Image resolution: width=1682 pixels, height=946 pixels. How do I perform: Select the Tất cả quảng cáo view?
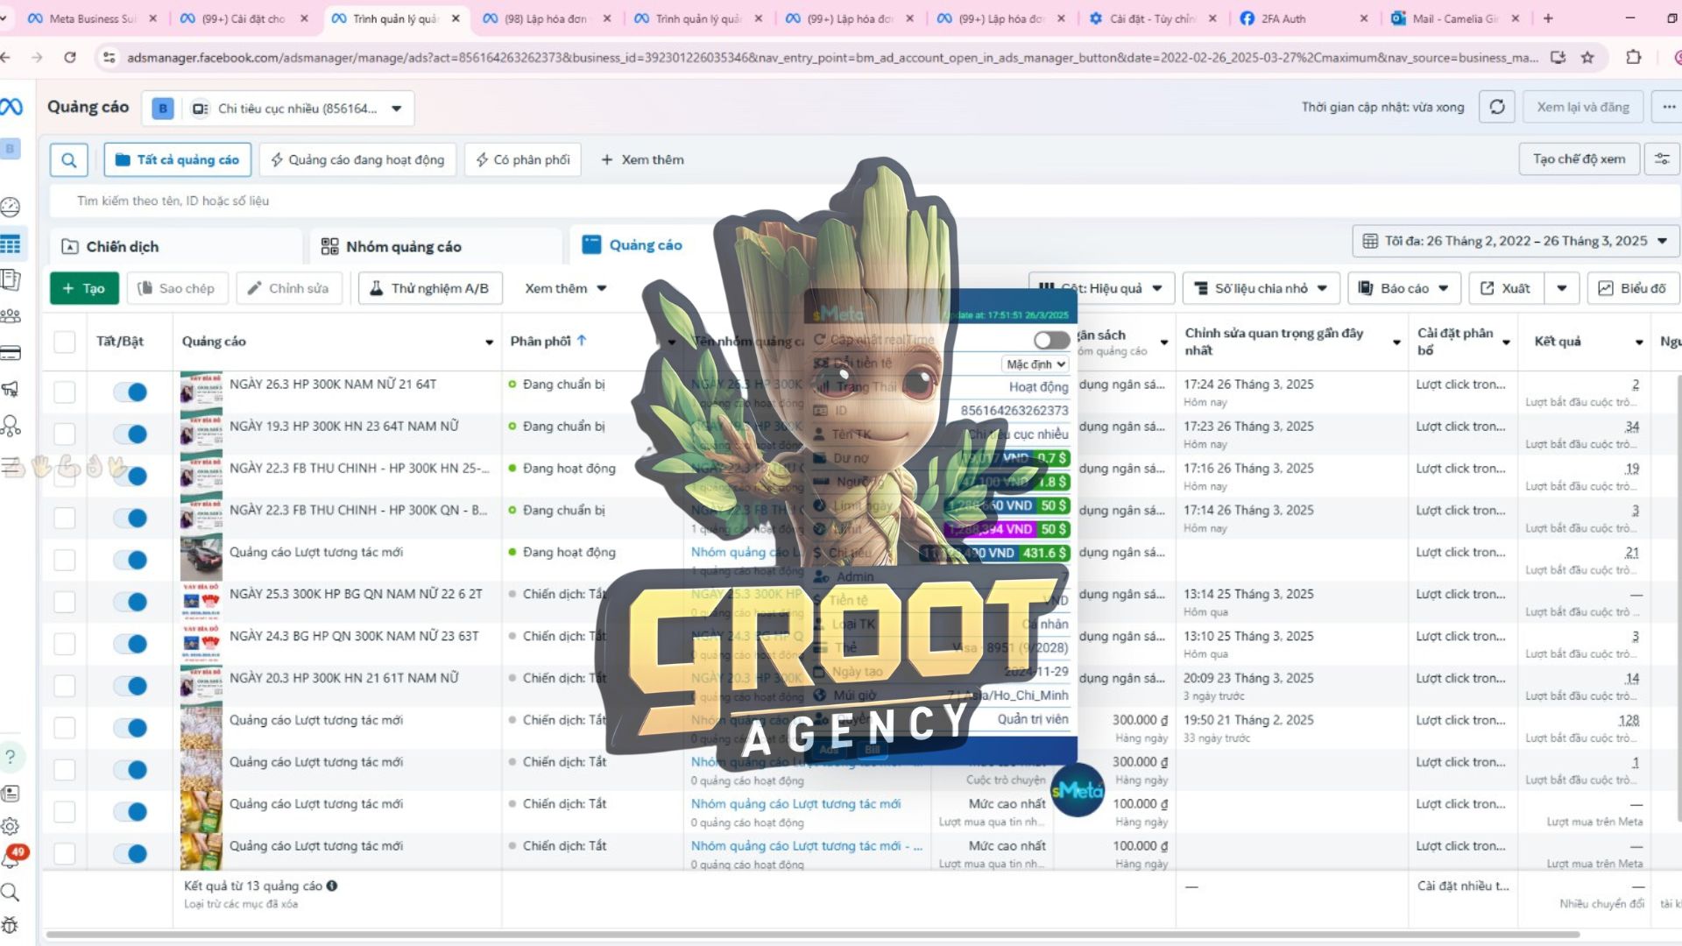pos(178,159)
